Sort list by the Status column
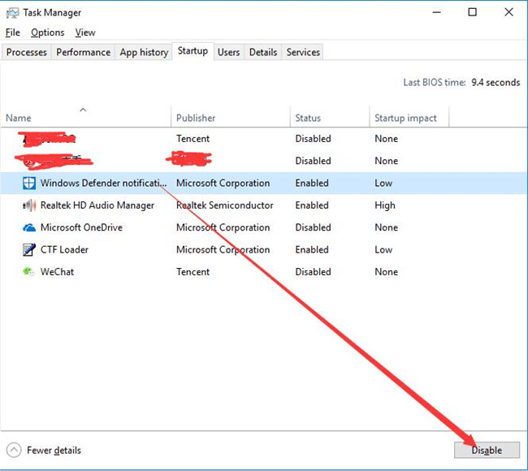The height and width of the screenshot is (471, 528). 308,119
